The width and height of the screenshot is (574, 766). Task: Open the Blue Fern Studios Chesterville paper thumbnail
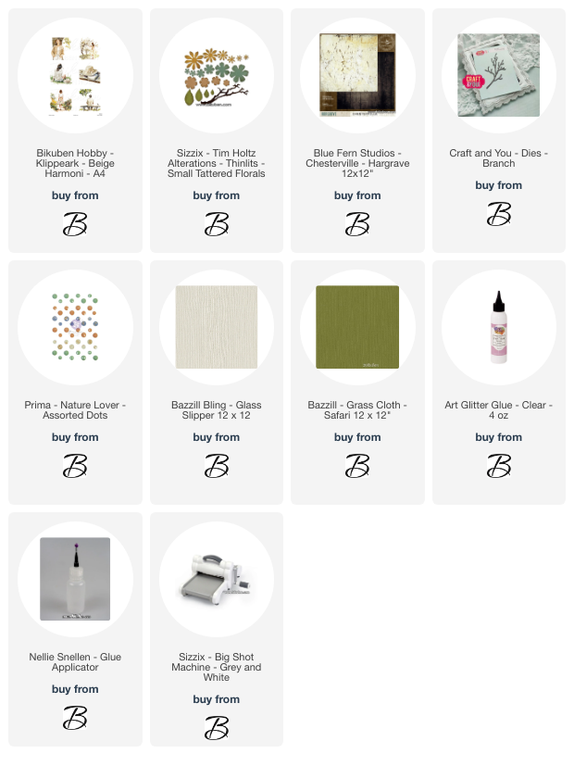click(x=357, y=75)
